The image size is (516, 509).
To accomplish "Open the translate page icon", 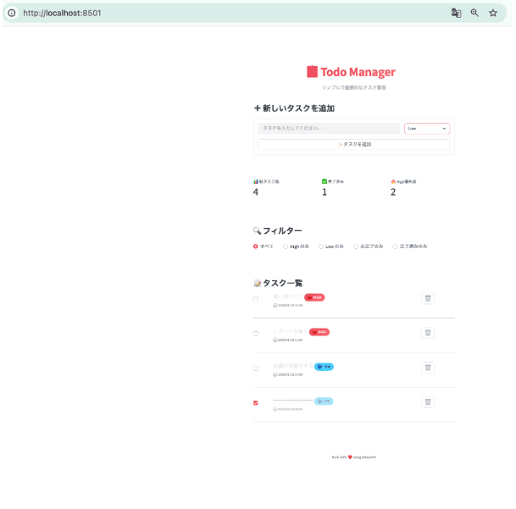I will (x=456, y=14).
